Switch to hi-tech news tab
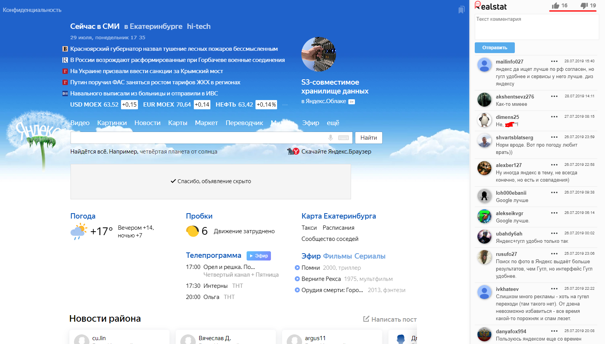The image size is (605, 344). (199, 26)
